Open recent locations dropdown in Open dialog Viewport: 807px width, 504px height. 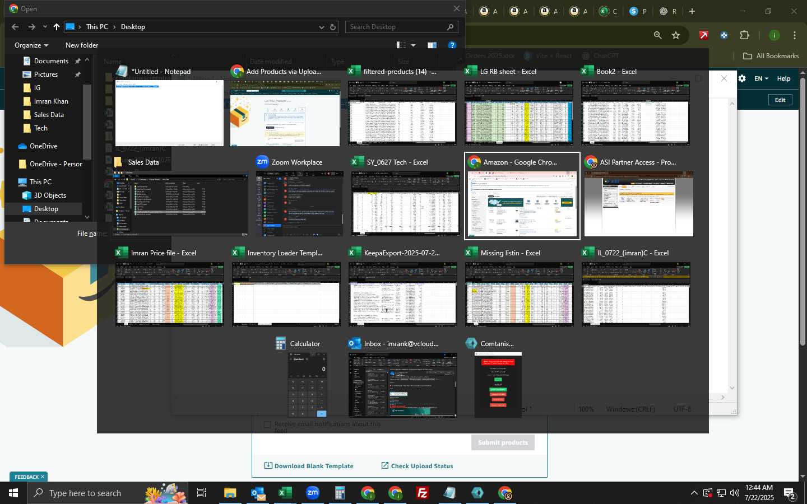(x=45, y=27)
